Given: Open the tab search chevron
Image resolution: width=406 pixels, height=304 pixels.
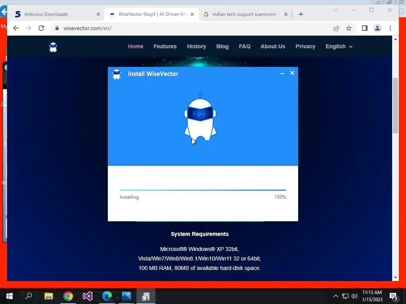Looking at the screenshot, I should click(x=335, y=10).
